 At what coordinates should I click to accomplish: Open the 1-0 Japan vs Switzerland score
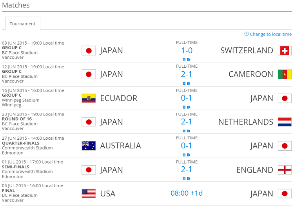point(187,50)
